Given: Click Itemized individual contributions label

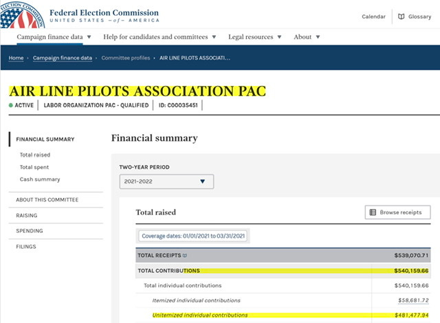Looking at the screenshot, I should point(196,300).
